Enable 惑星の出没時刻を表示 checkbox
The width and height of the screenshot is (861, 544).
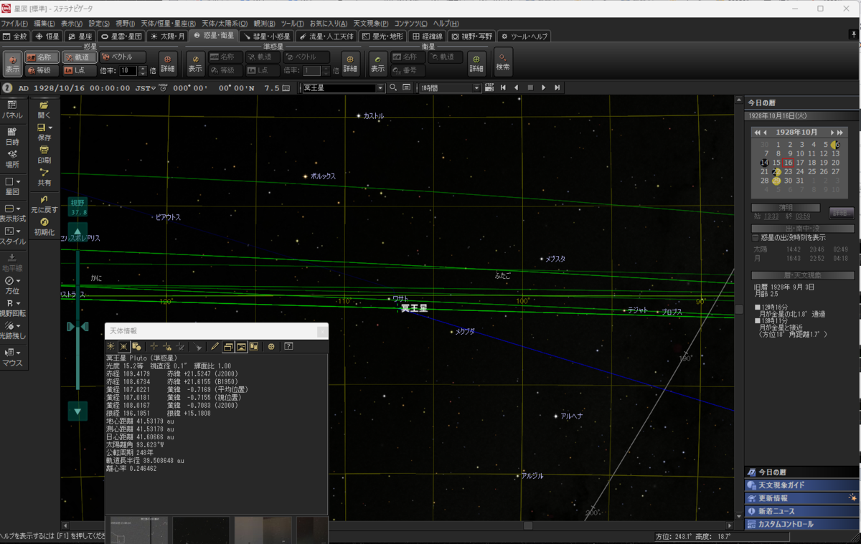pos(755,237)
